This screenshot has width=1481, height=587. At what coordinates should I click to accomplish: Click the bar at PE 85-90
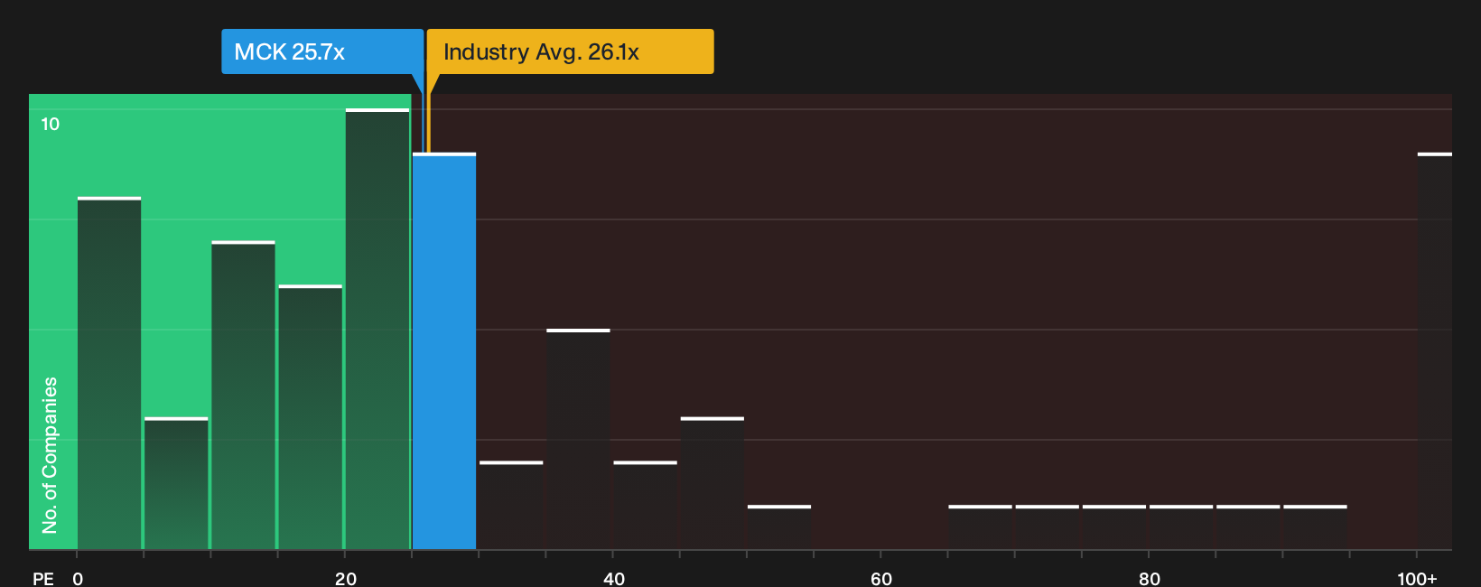pyautogui.click(x=1248, y=527)
